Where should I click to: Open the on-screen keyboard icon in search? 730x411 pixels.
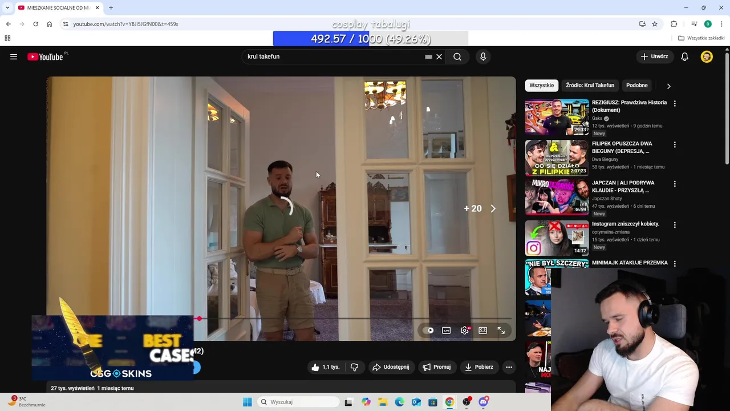pyautogui.click(x=428, y=57)
